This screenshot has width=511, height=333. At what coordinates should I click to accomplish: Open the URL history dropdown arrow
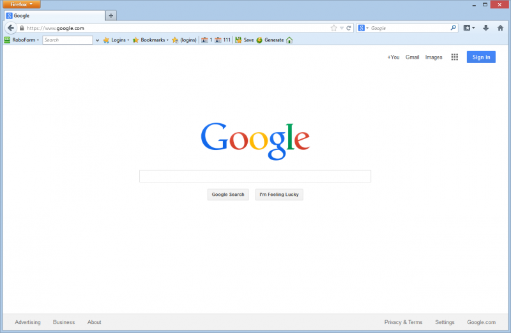click(342, 28)
